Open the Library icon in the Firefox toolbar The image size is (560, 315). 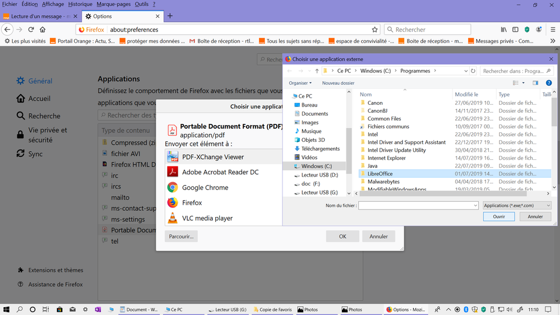[503, 30]
